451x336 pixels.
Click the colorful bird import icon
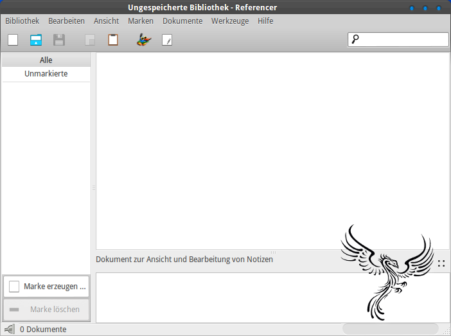[144, 40]
